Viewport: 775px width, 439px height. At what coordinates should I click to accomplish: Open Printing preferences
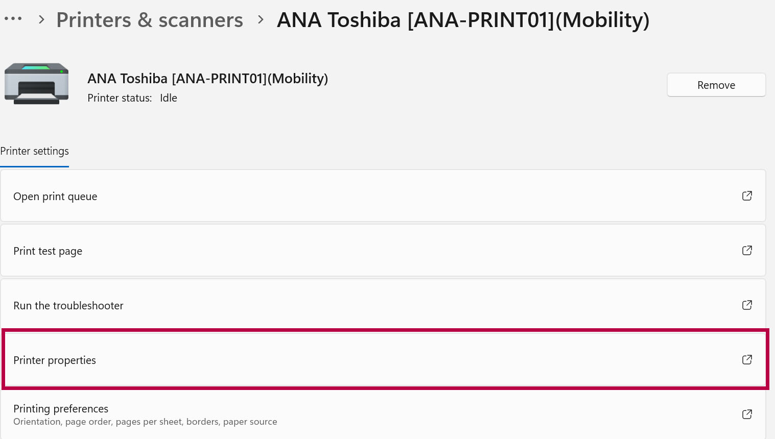click(x=383, y=414)
